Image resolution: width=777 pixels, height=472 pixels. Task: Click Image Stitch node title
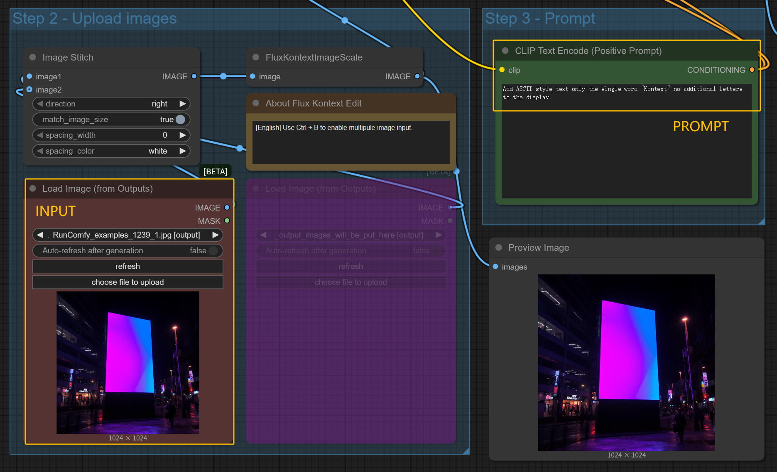68,57
